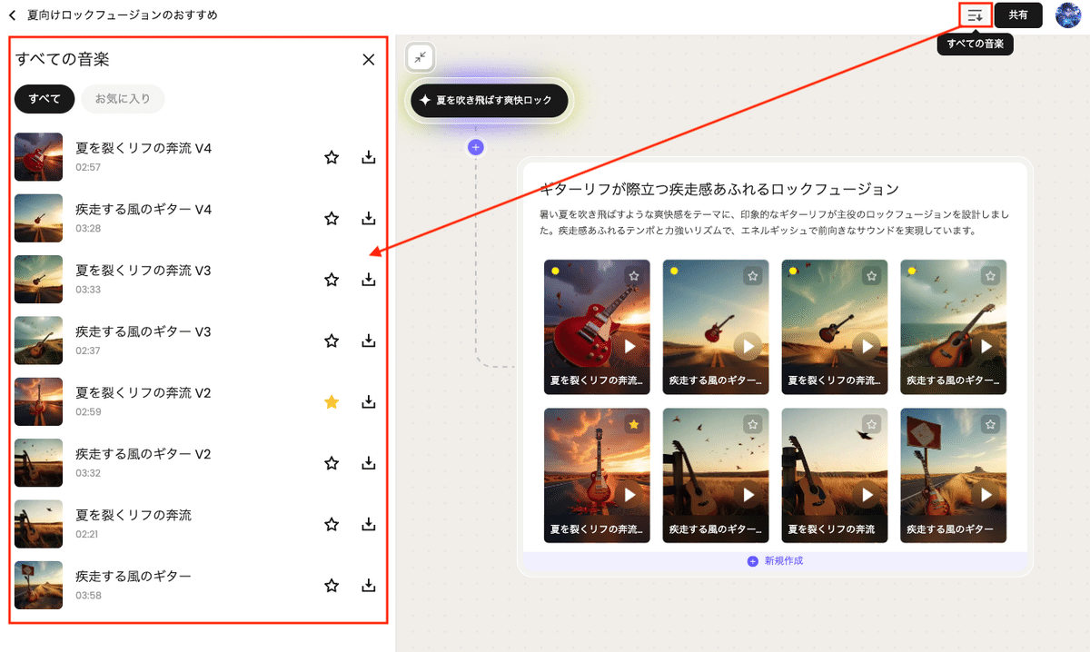Star the first red guitar card in grid
The image size is (1090, 652).
click(x=634, y=275)
